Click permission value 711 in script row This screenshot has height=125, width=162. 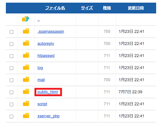pos(107,104)
